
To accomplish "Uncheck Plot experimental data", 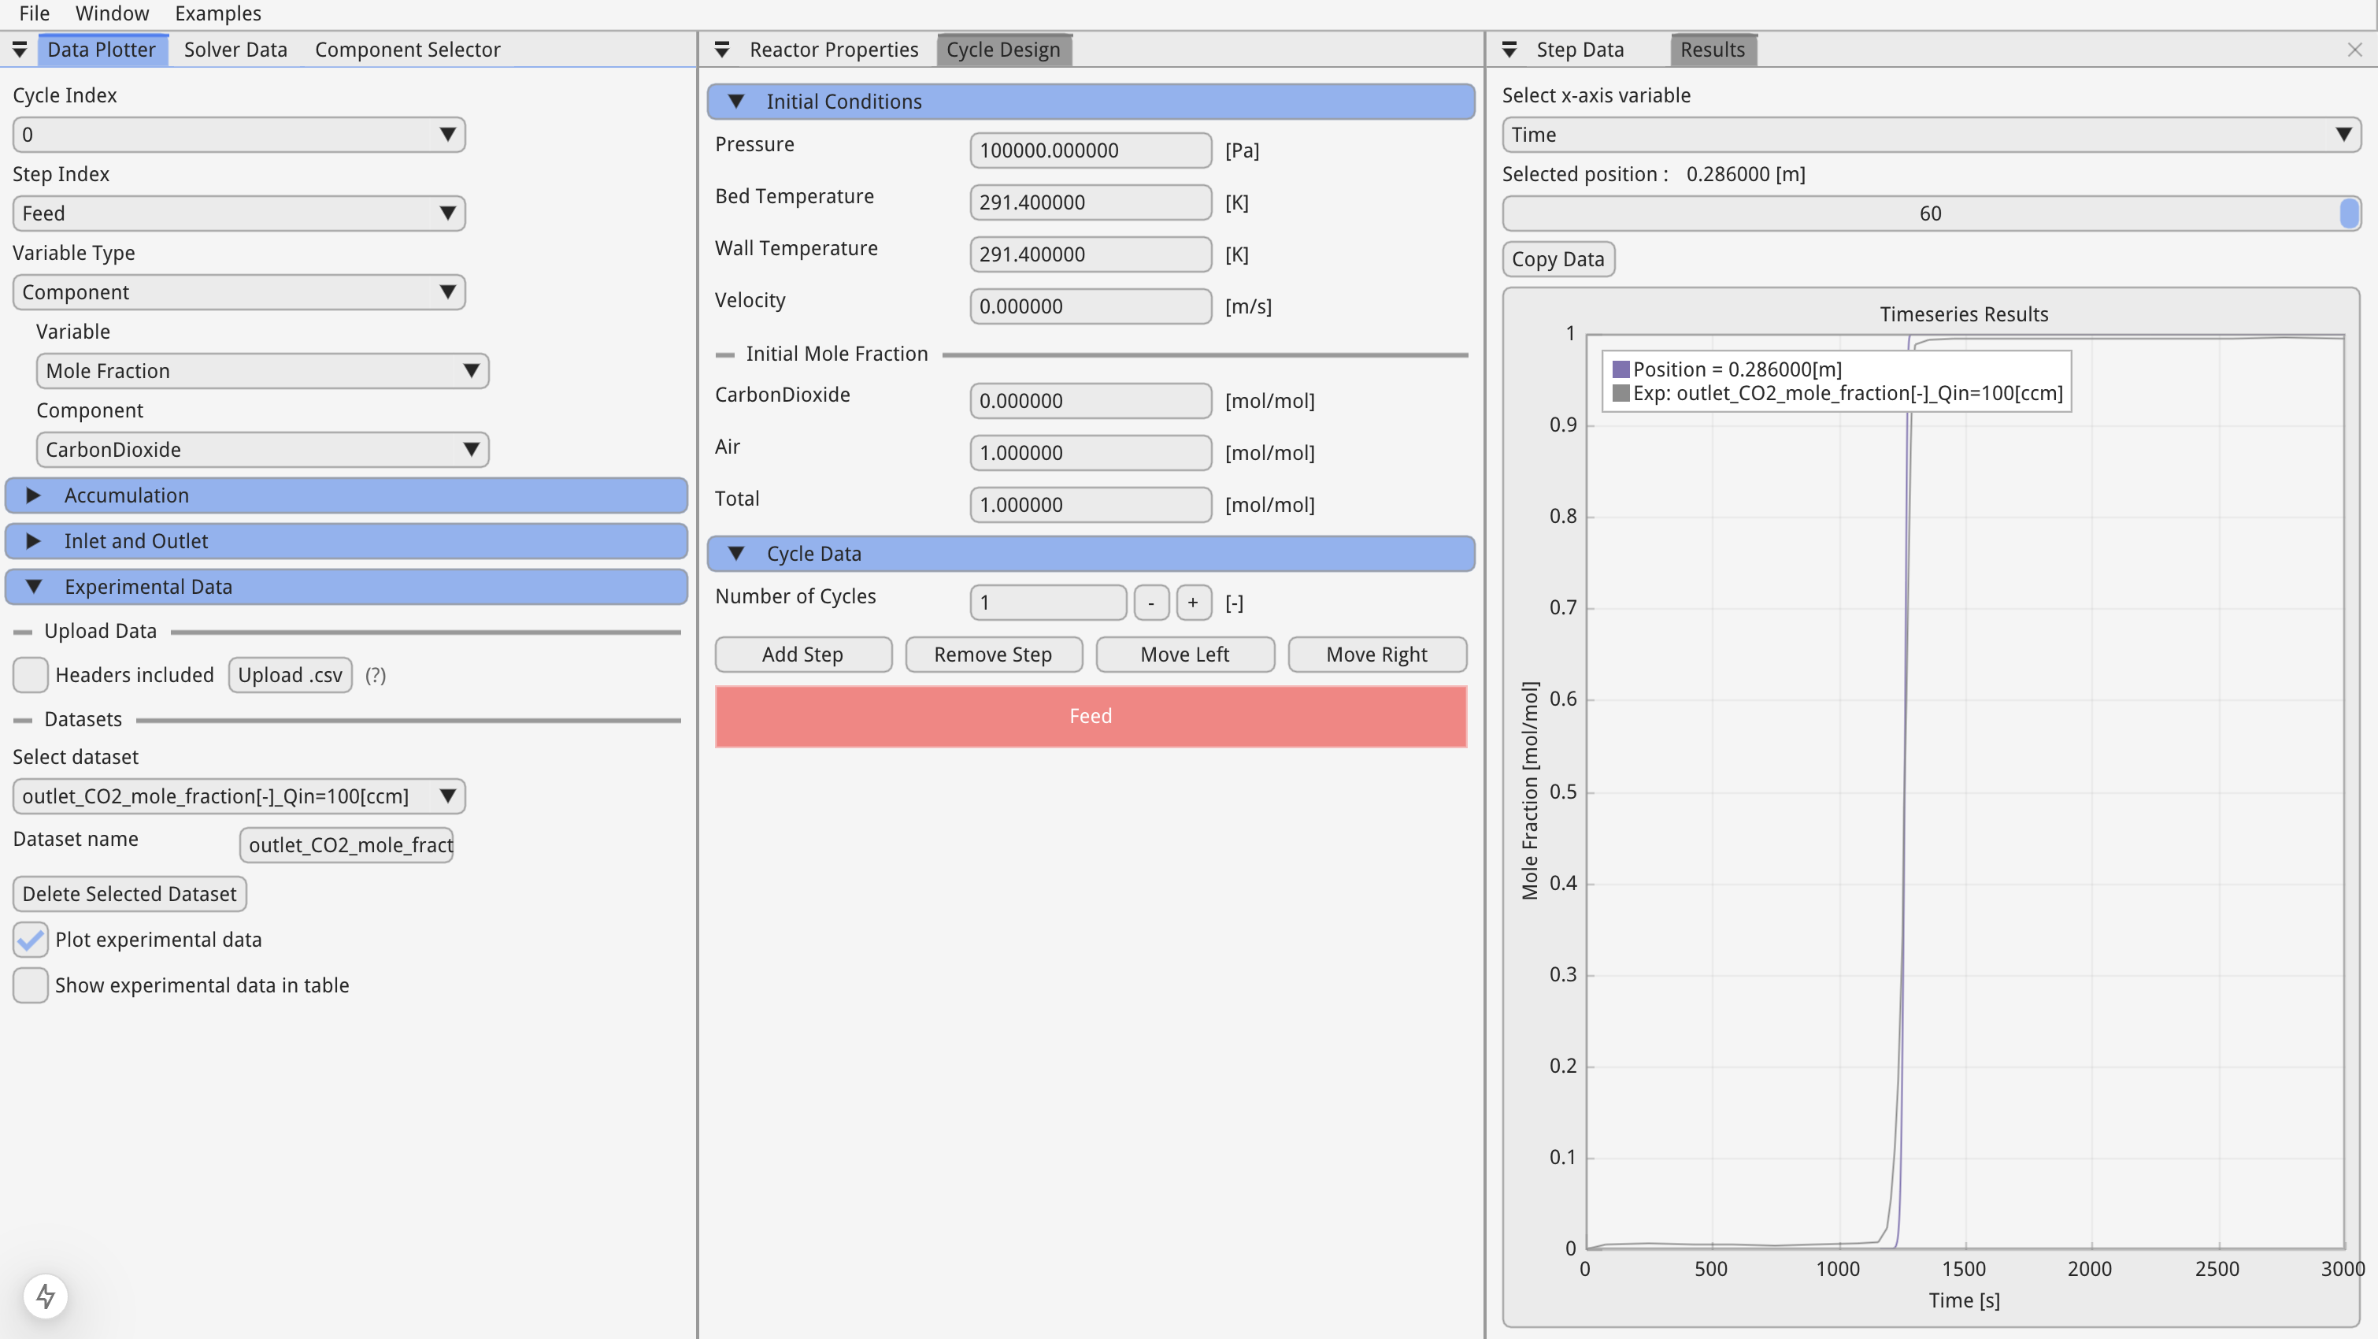I will click(31, 939).
